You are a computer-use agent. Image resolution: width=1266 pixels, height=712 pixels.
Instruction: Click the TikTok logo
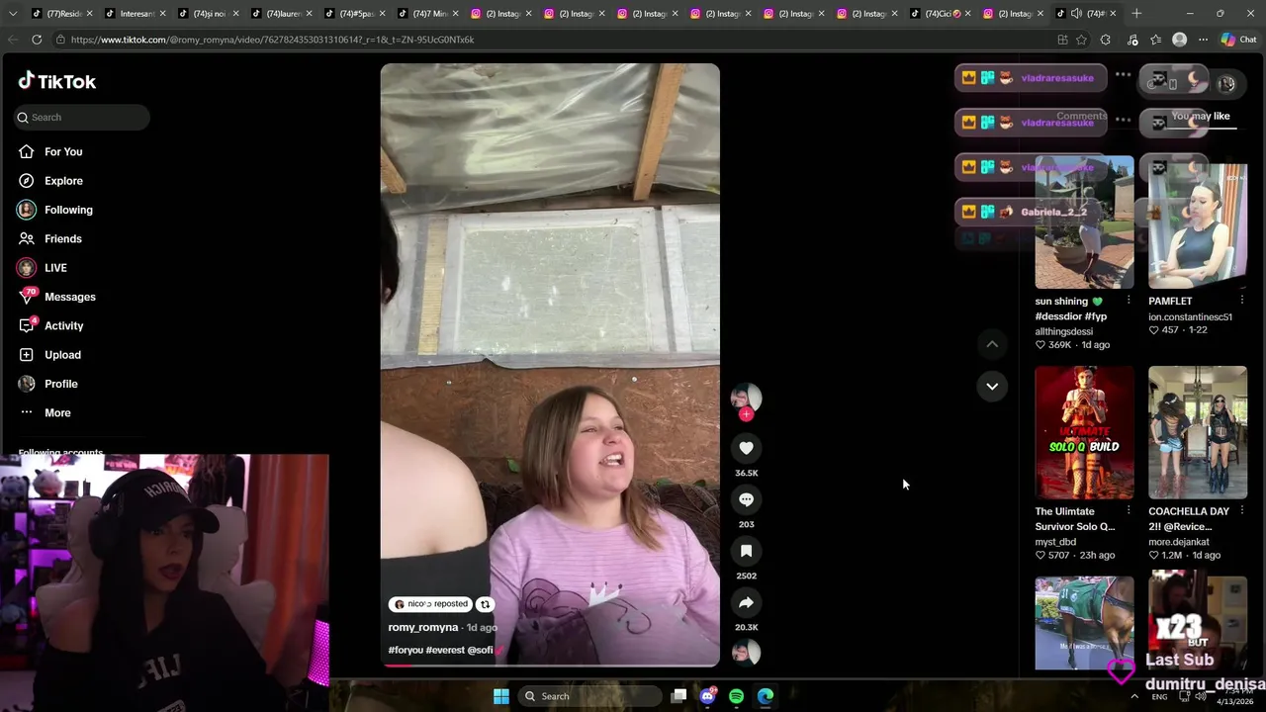pyautogui.click(x=57, y=81)
